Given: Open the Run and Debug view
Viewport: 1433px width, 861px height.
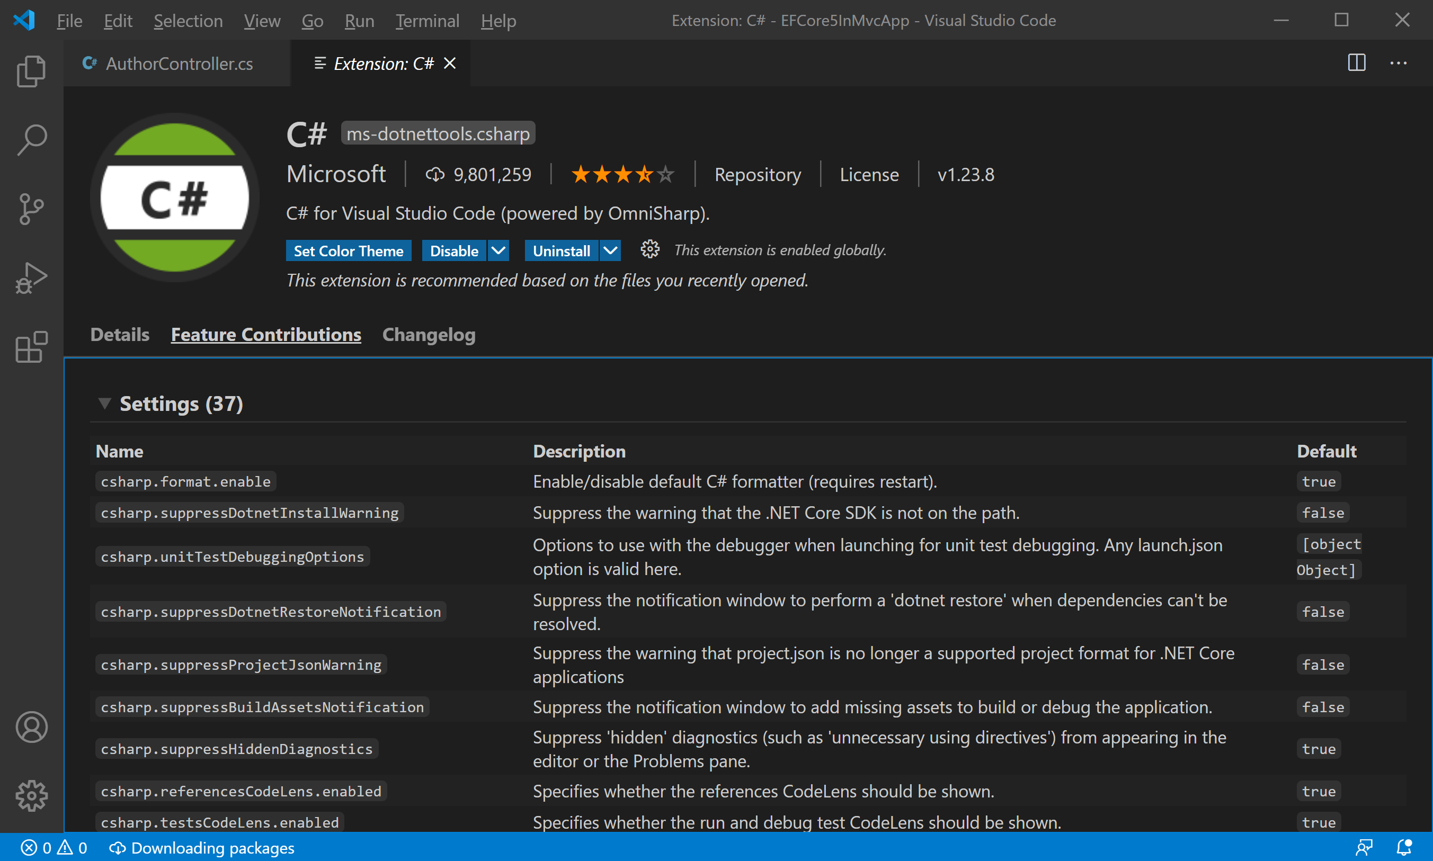Looking at the screenshot, I should [31, 278].
